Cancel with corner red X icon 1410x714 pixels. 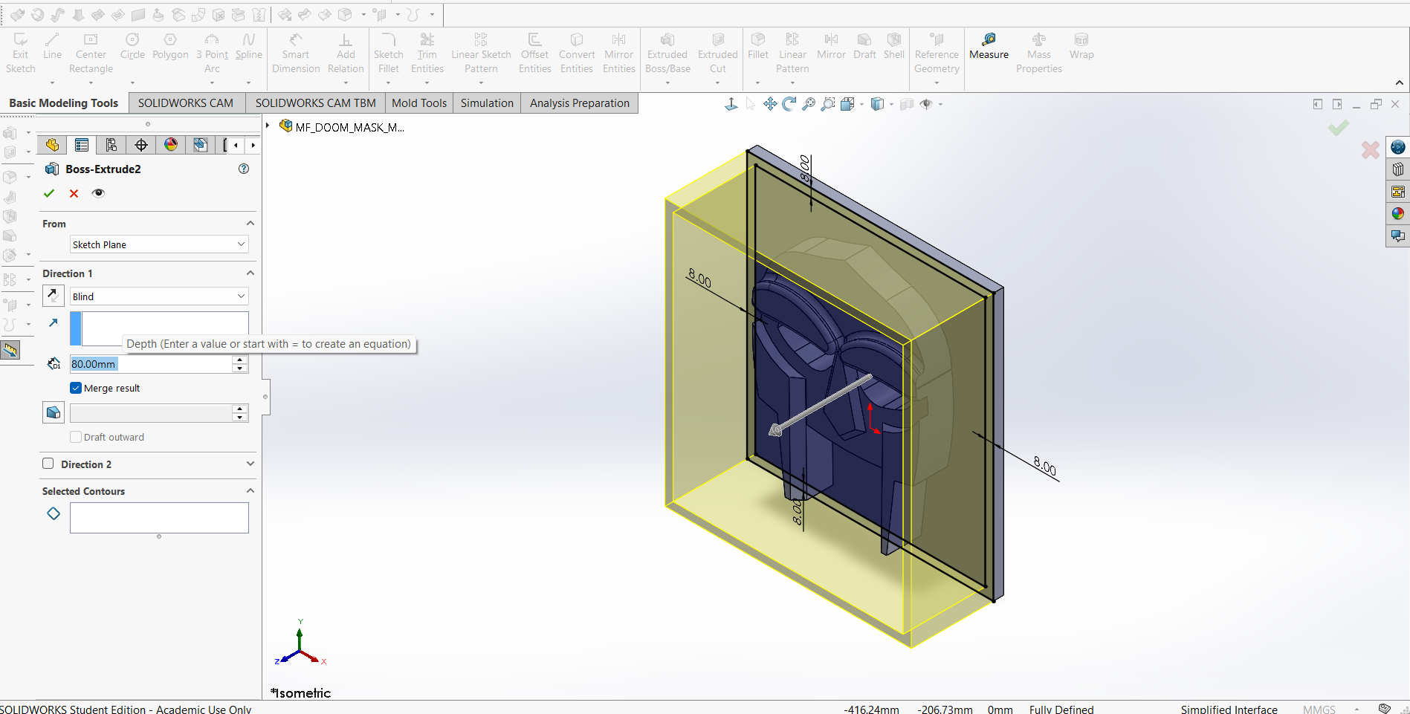(1370, 150)
